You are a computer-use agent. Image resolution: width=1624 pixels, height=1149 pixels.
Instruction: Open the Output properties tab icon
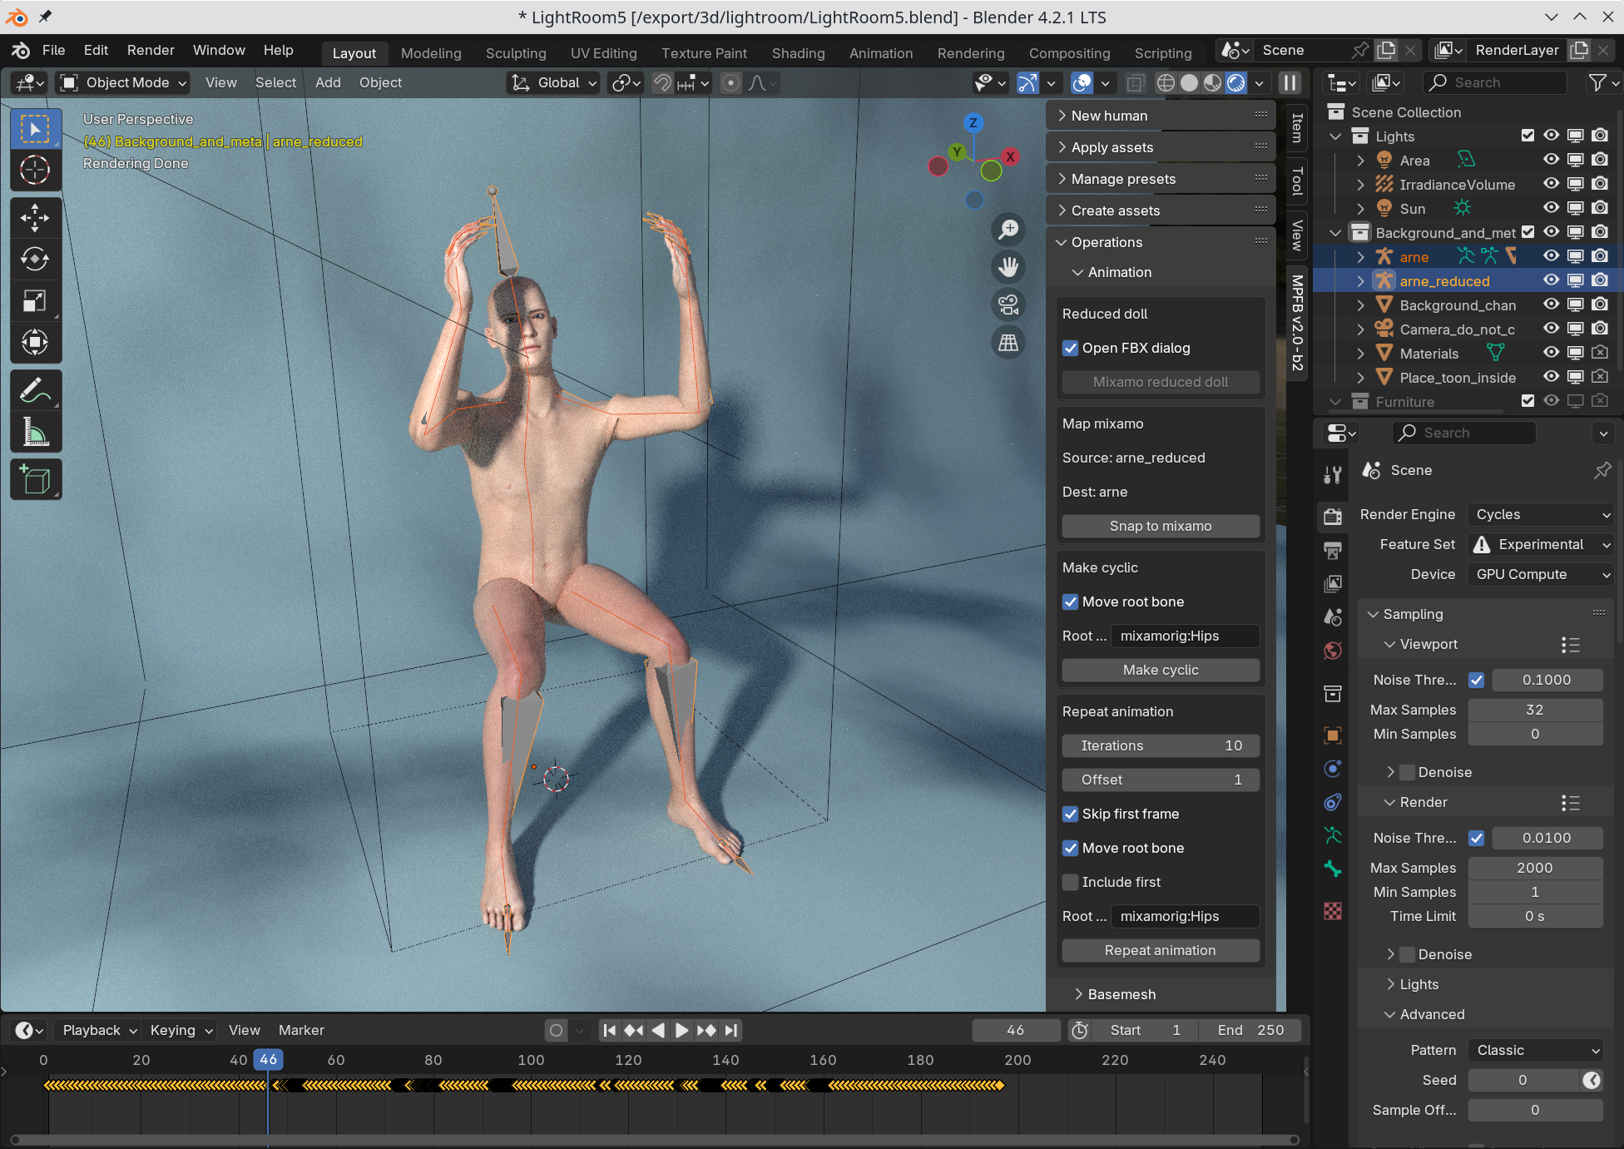click(x=1333, y=550)
